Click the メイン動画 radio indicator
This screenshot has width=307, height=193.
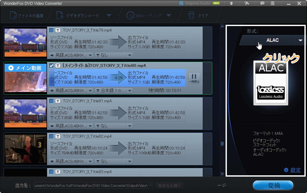(11, 68)
